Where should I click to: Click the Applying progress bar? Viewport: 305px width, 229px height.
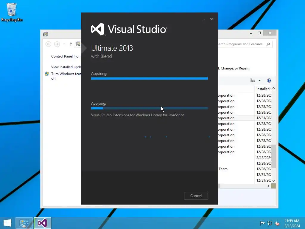pos(150,108)
